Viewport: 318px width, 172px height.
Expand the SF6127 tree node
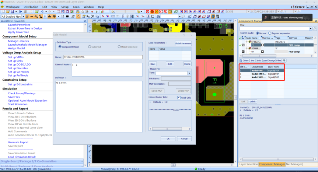pos(247,42)
